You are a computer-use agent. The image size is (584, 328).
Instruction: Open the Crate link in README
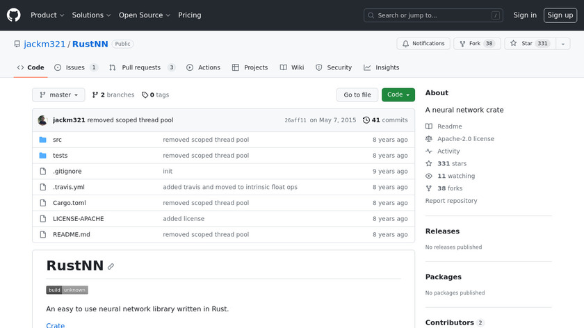56,325
